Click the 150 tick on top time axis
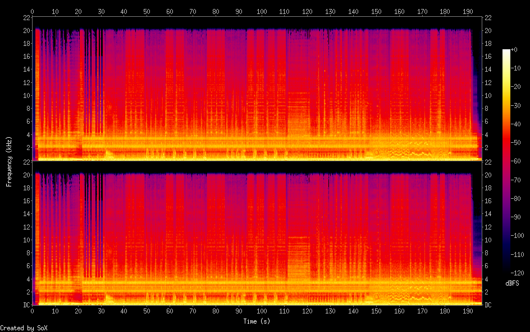This screenshot has width=530, height=332. [x=376, y=11]
